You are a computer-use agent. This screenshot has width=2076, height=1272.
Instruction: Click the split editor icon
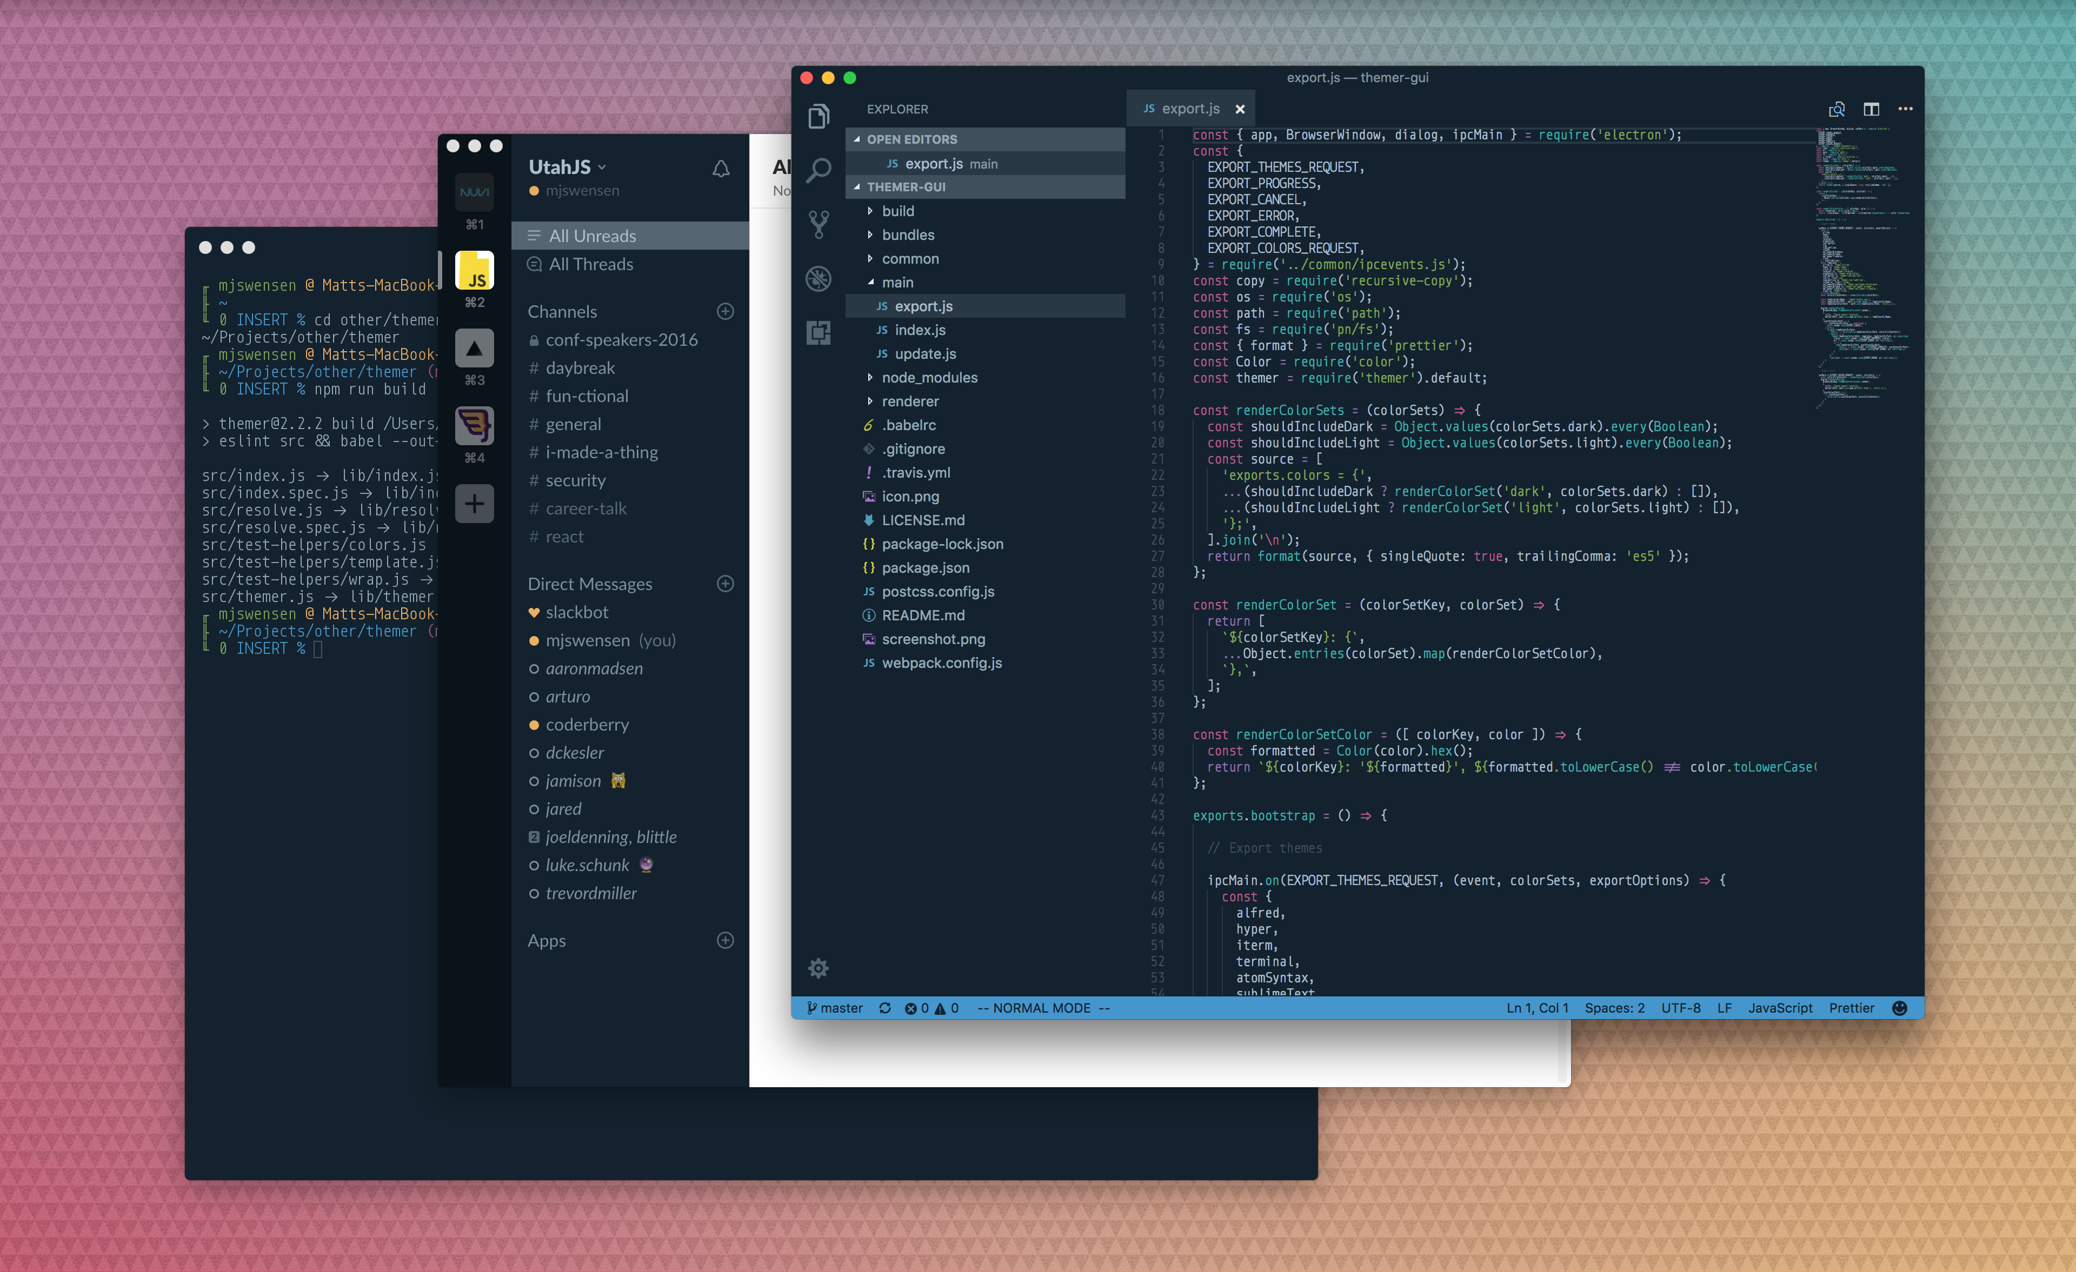[1871, 109]
